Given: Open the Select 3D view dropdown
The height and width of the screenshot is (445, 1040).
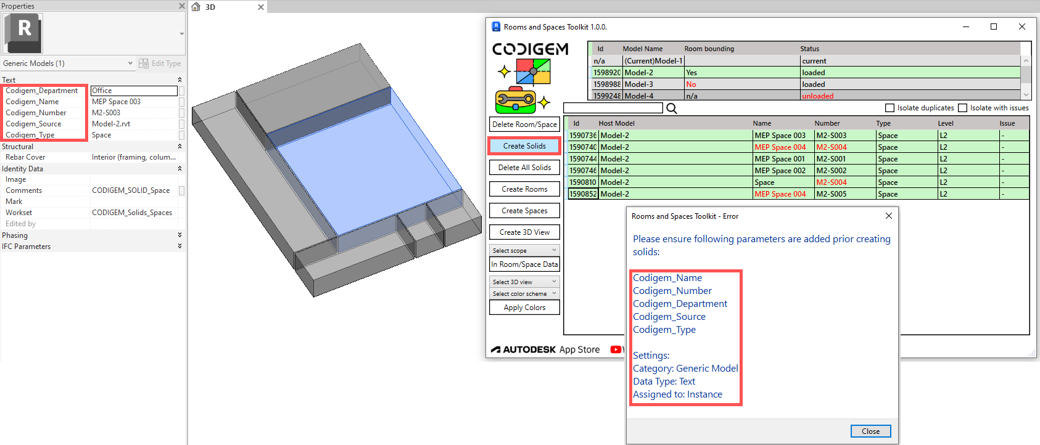Looking at the screenshot, I should click(525, 282).
